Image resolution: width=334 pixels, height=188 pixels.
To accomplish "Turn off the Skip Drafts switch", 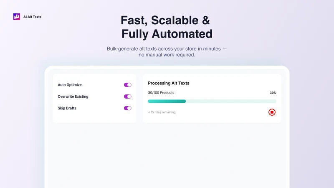I will (128, 108).
